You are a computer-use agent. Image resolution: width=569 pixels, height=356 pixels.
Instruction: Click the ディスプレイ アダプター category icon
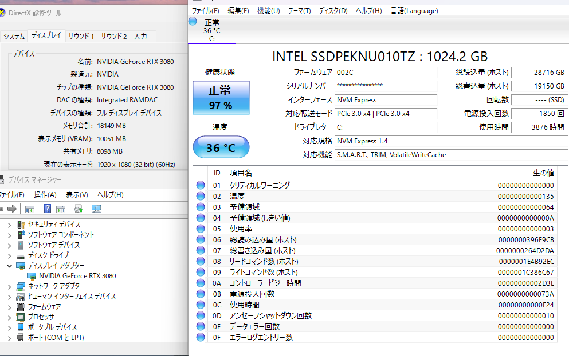[x=21, y=266]
